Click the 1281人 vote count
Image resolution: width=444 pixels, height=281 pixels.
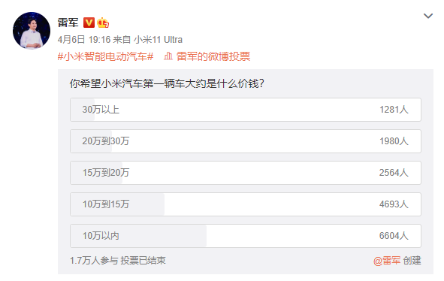(394, 110)
